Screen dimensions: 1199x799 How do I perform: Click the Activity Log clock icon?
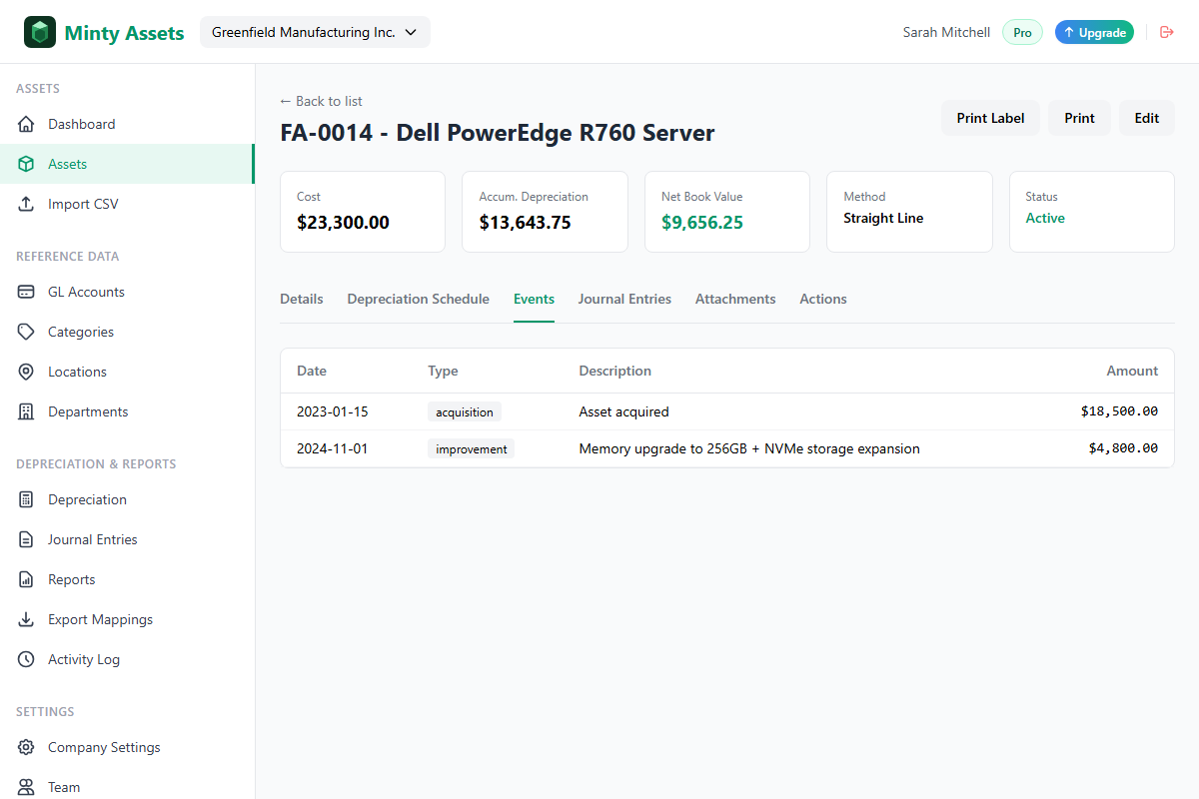tap(26, 659)
